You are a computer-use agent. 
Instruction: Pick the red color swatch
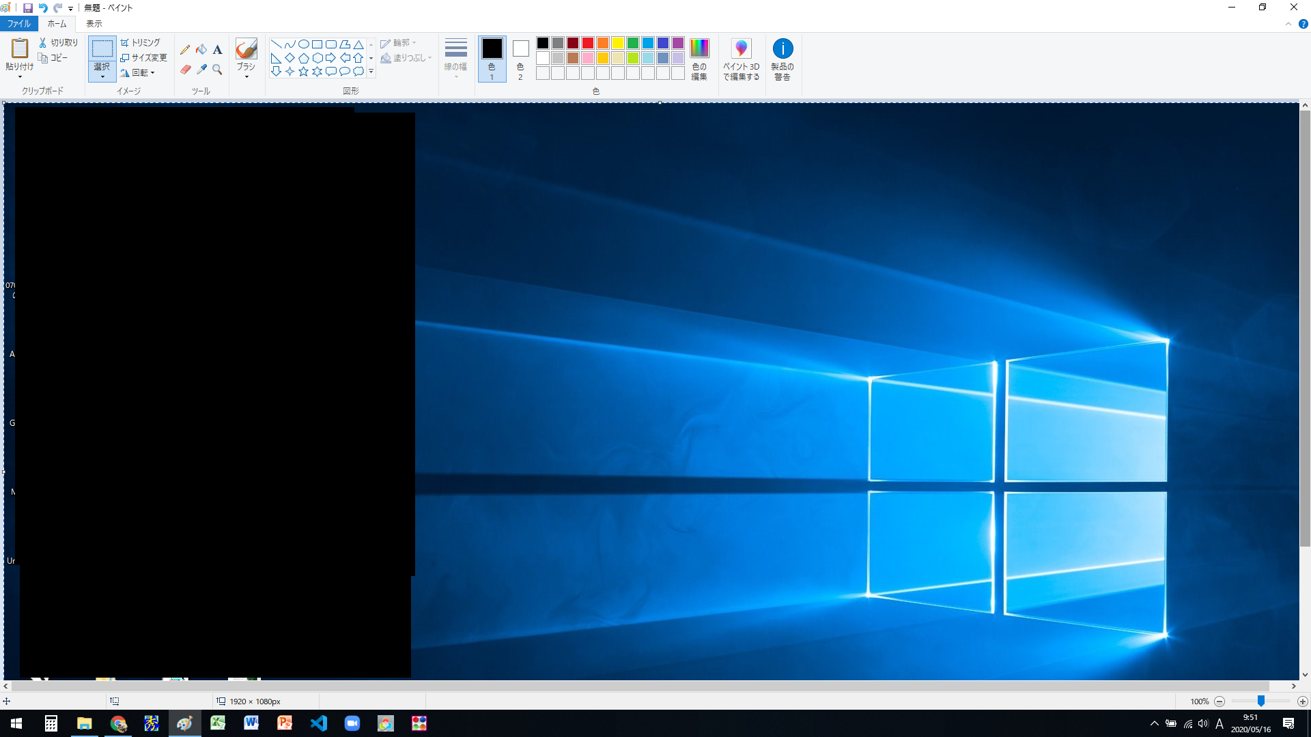pyautogui.click(x=588, y=43)
